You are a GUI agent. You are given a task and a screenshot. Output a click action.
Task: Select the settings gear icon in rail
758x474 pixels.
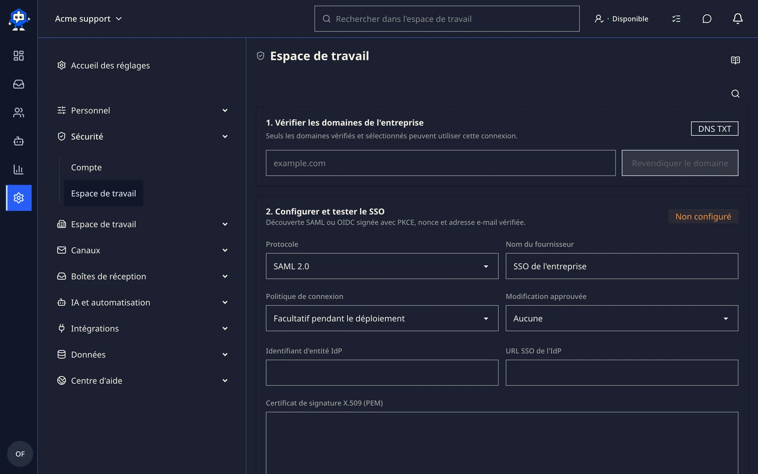click(x=19, y=198)
